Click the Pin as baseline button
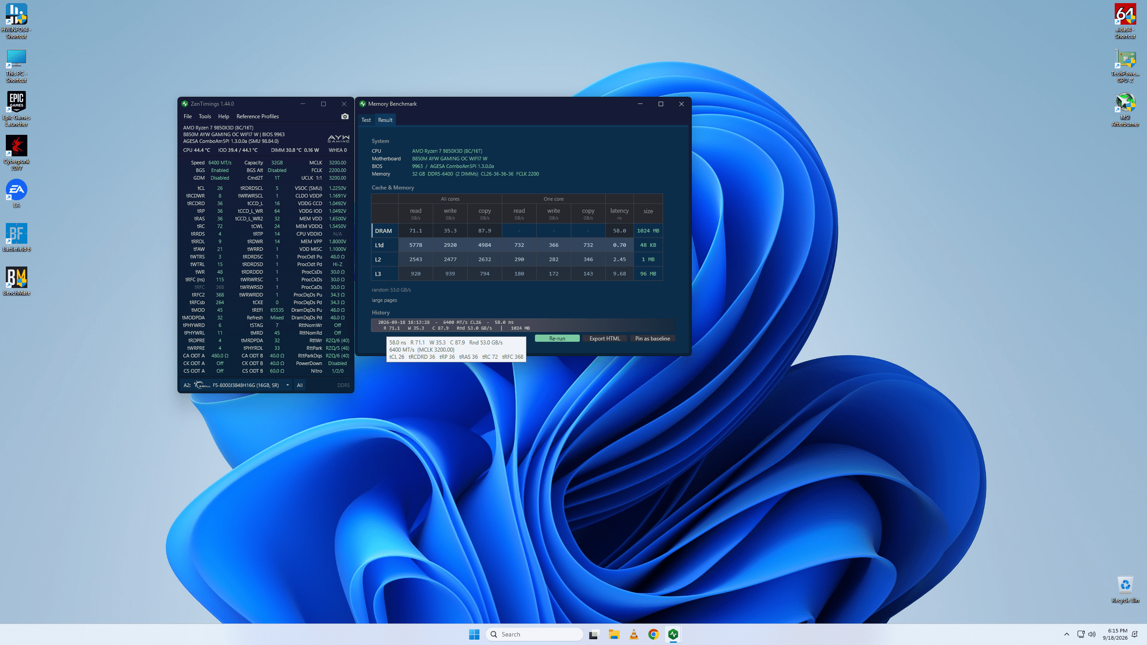This screenshot has width=1147, height=645. [x=652, y=339]
